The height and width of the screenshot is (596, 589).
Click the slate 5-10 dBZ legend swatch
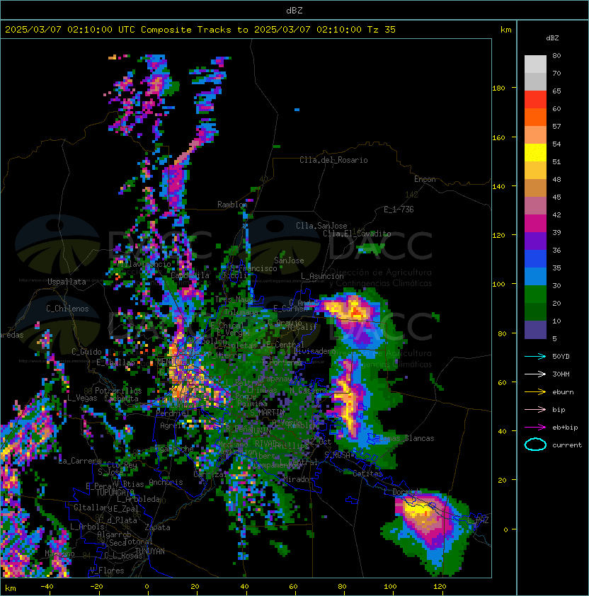(x=535, y=330)
